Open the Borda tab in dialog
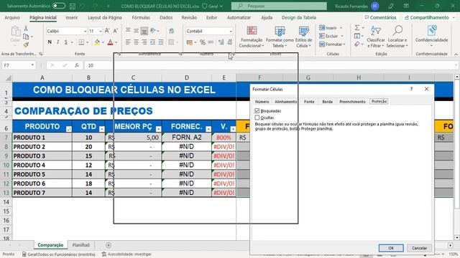 point(327,102)
